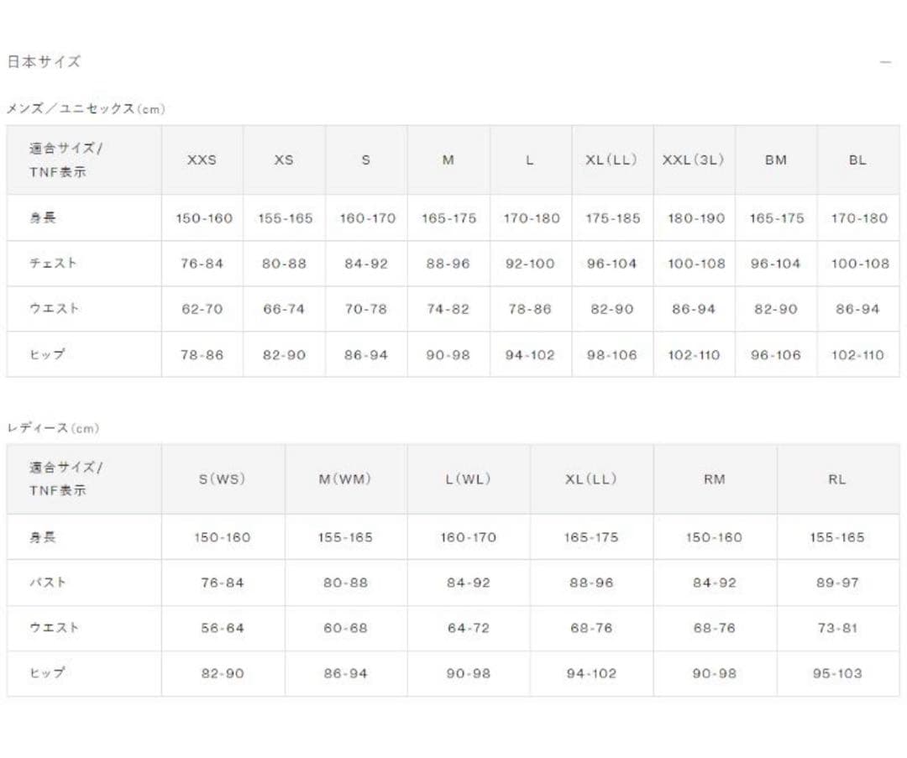907x758 pixels.
Task: Select the BL size column header
Action: [x=857, y=159]
